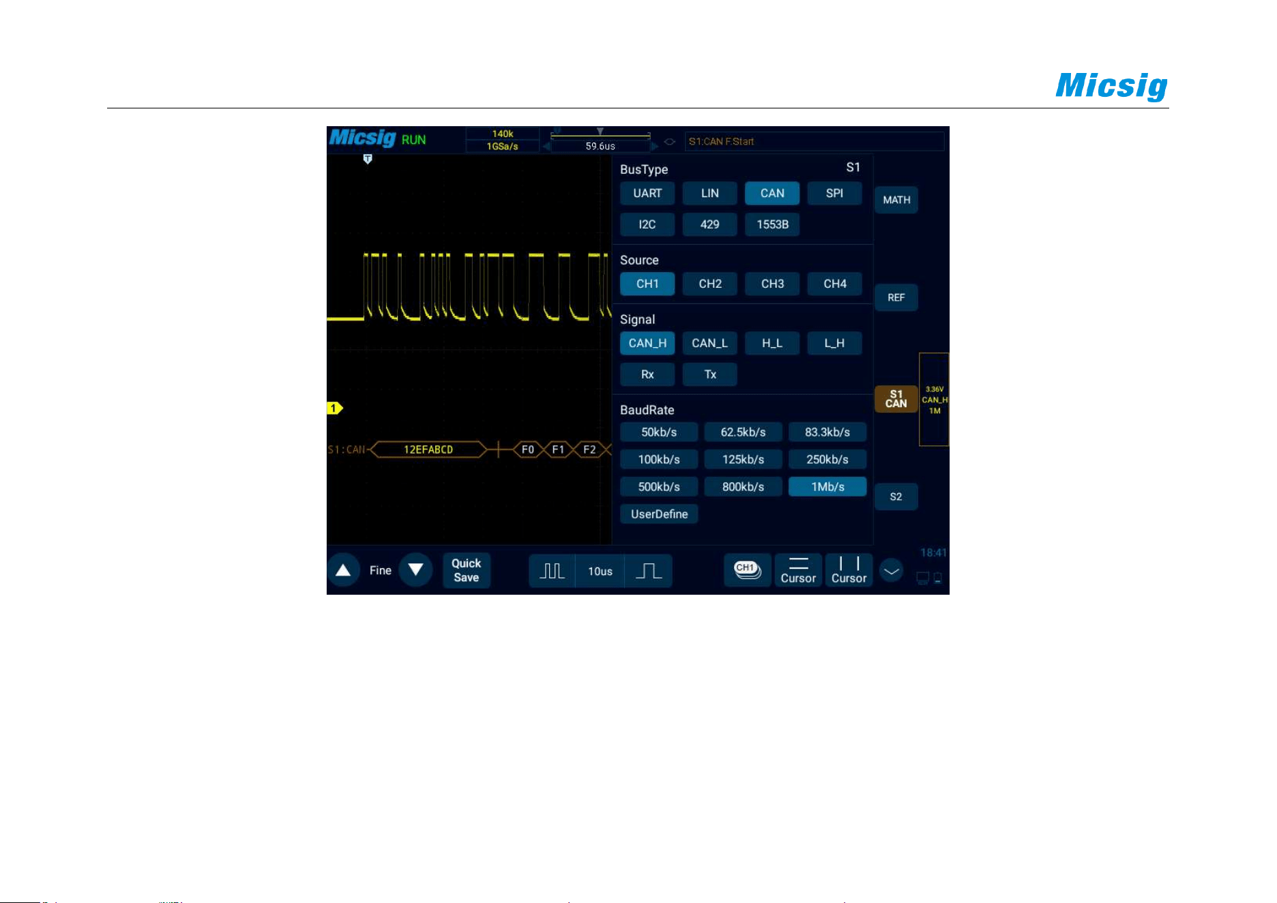Viewport: 1277px width, 903px height.
Task: Decrease timebase with multi-pulse icon
Action: click(552, 571)
